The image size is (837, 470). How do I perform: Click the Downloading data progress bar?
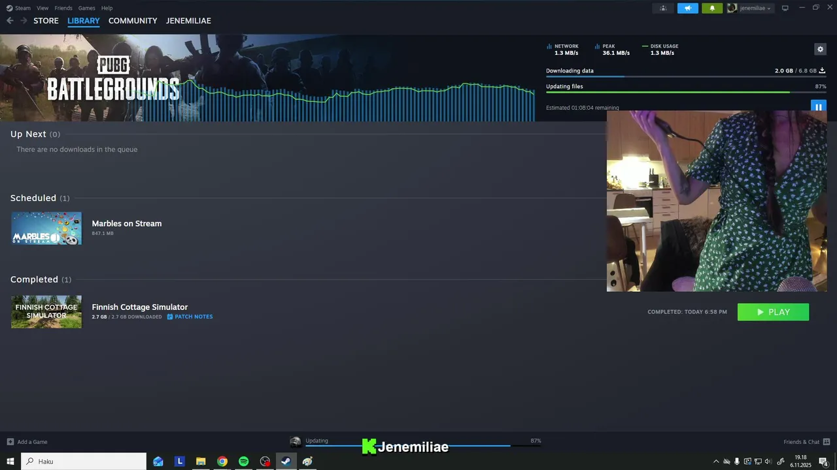pyautogui.click(x=686, y=76)
